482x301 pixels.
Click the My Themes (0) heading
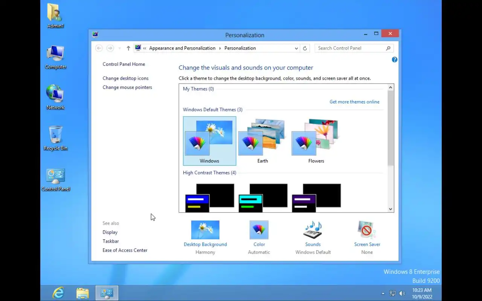point(198,89)
